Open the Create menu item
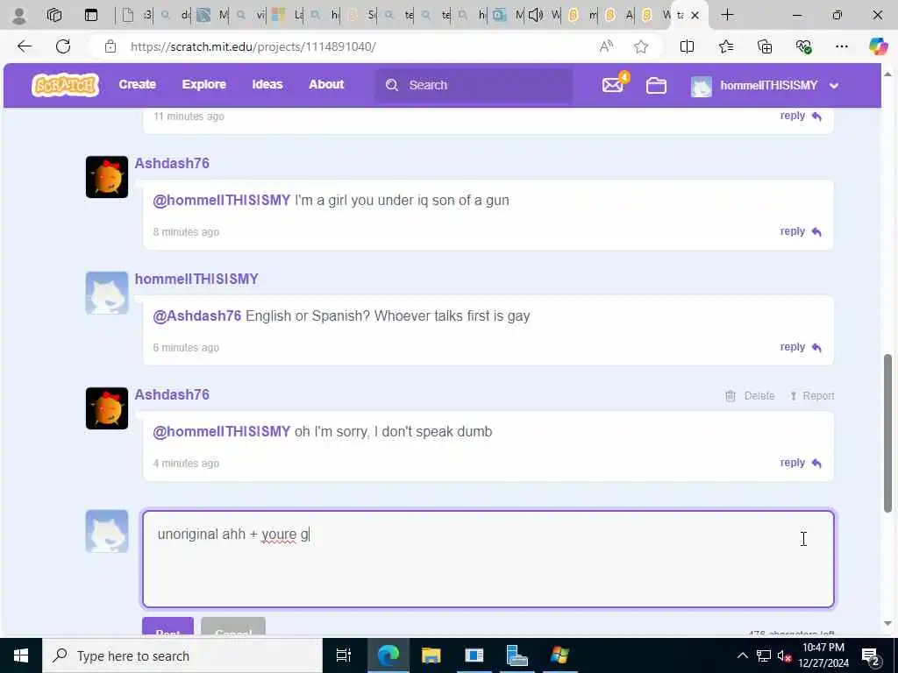The image size is (898, 673). pos(138,85)
